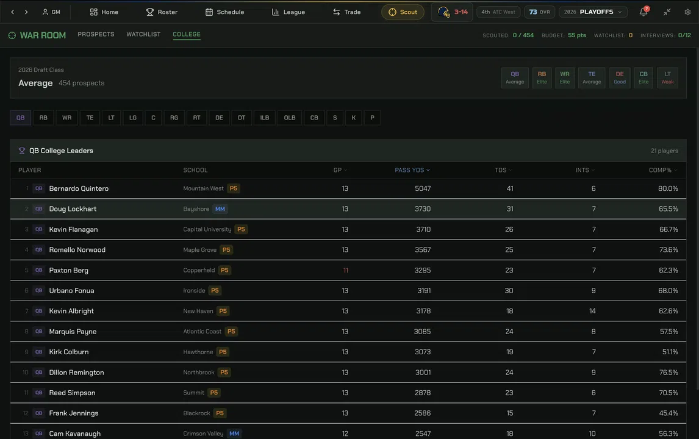Click the collapse fullscreen arrows icon
The height and width of the screenshot is (439, 699).
pos(667,12)
